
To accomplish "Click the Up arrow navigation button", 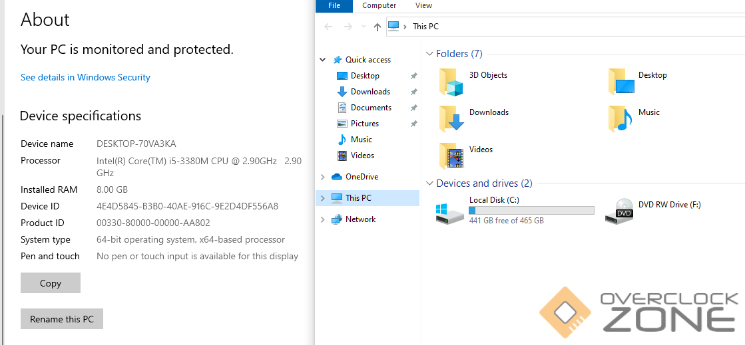I will pos(377,27).
